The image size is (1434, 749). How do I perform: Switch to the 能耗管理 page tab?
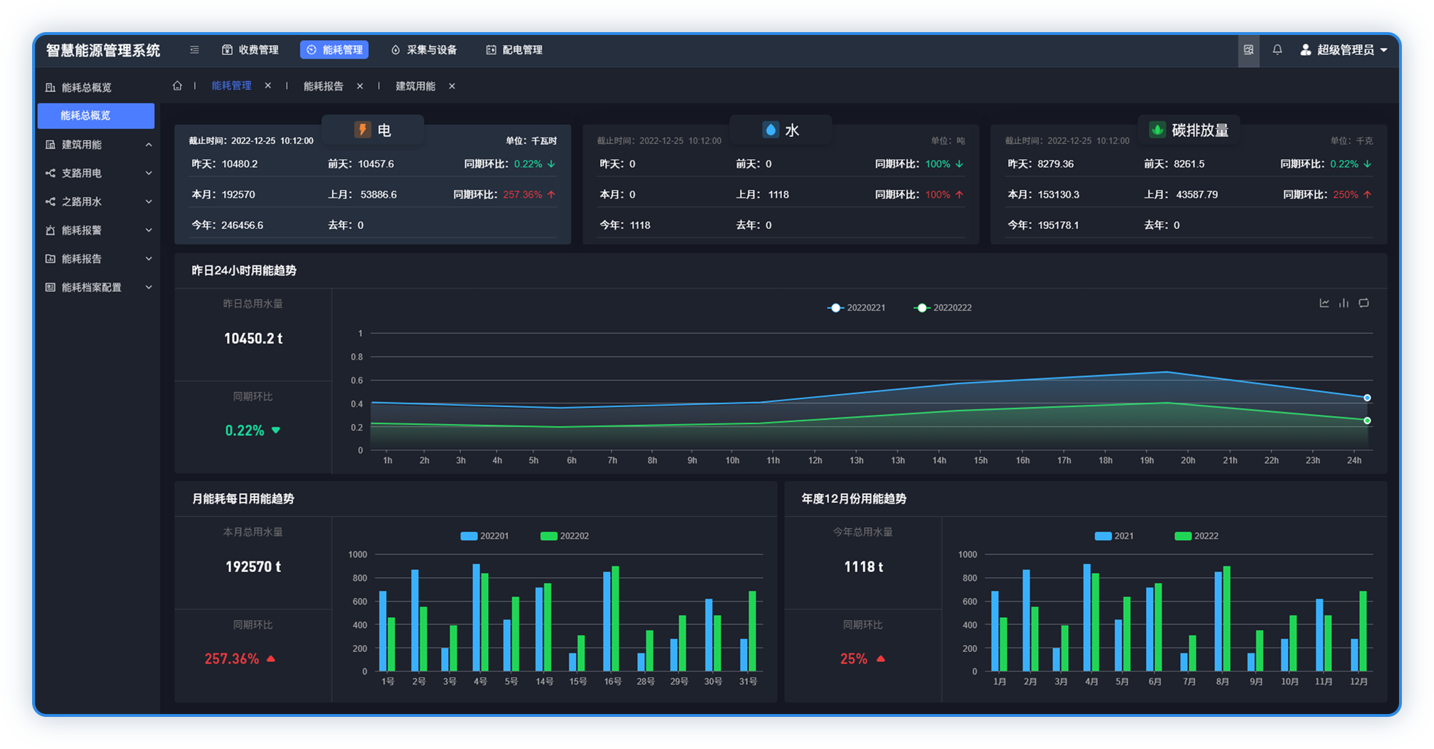click(x=231, y=86)
